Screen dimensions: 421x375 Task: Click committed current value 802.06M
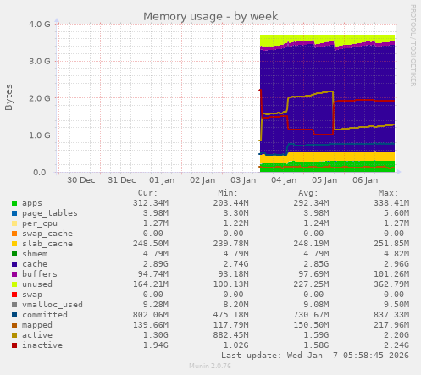click(151, 315)
